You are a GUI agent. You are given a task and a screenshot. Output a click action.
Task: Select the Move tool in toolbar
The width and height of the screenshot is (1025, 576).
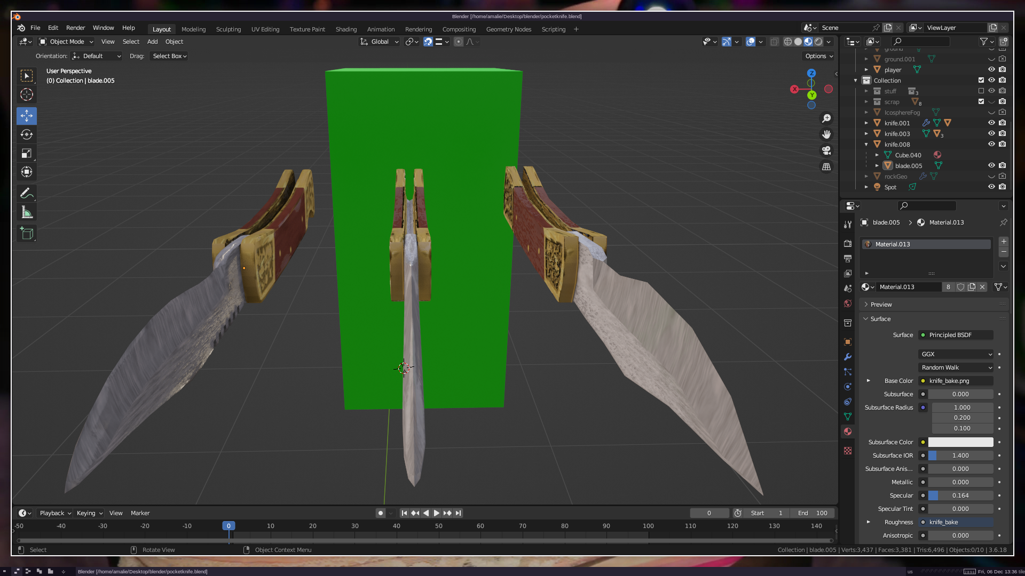click(27, 116)
